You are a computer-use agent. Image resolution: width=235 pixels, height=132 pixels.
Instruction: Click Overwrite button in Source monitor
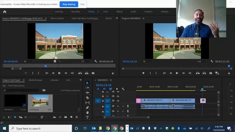click(87, 73)
